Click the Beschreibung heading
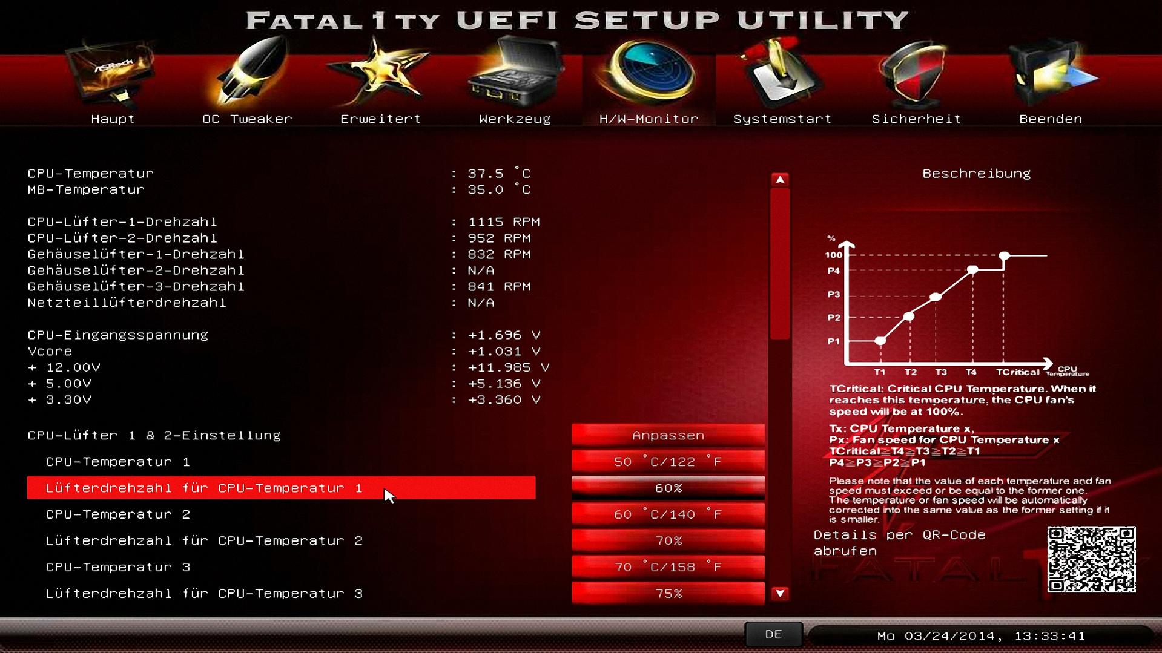 (x=976, y=174)
